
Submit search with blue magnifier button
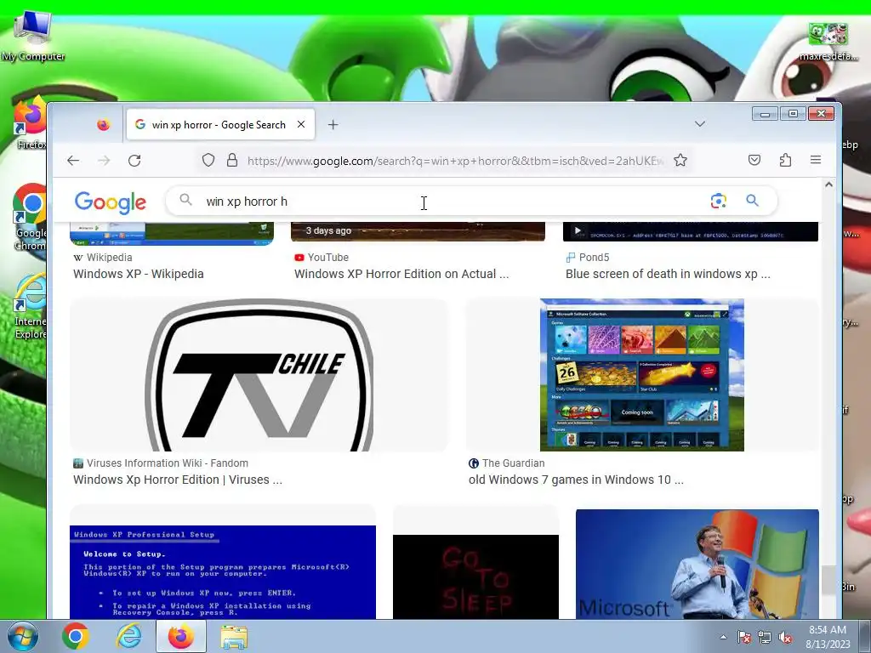click(752, 201)
